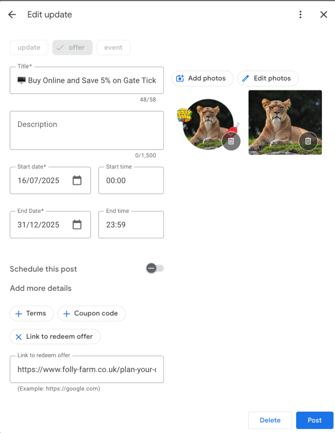Switch to the event post type
The width and height of the screenshot is (335, 433).
tap(113, 48)
